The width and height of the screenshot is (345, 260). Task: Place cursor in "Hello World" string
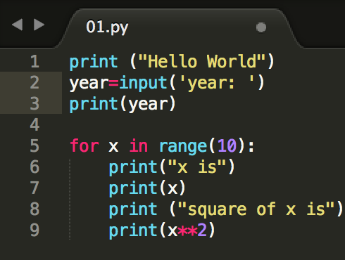[202, 61]
